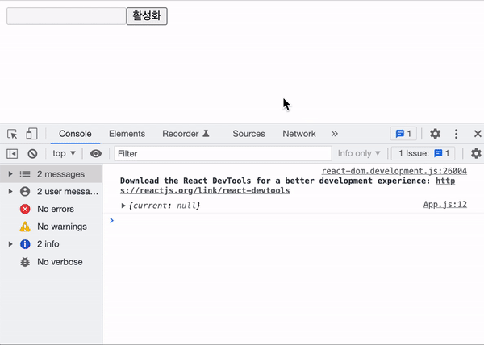Select the No verbose filter
This screenshot has width=484, height=345.
(52, 262)
